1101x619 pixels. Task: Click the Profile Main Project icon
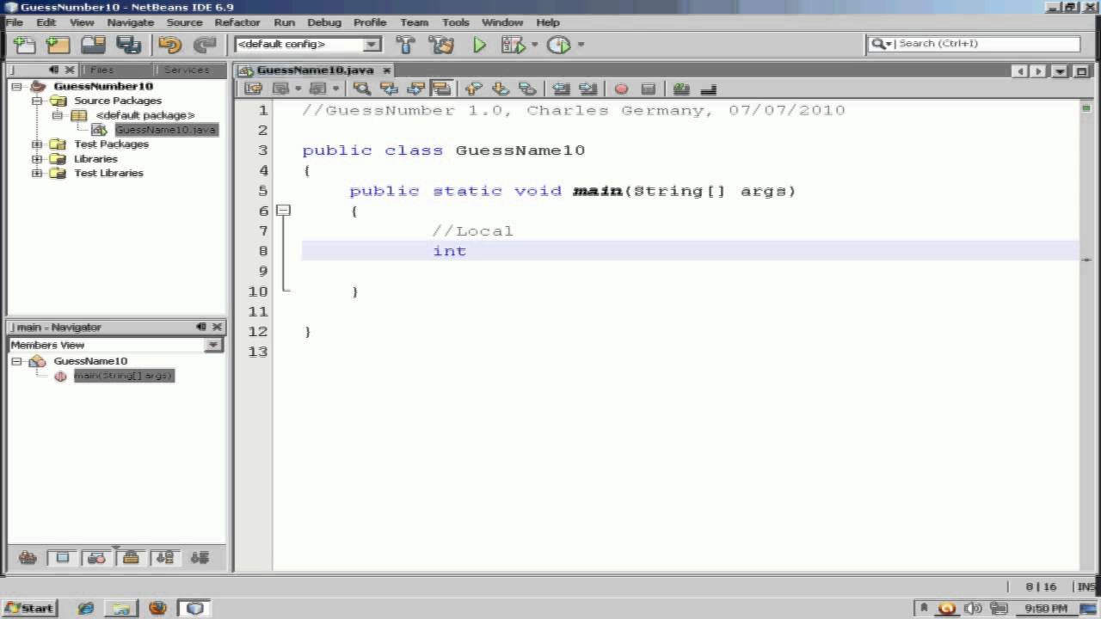[558, 45]
